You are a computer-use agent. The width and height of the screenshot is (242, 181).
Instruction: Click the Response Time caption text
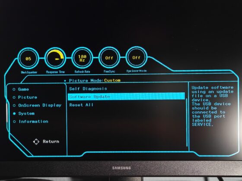click(x=55, y=72)
